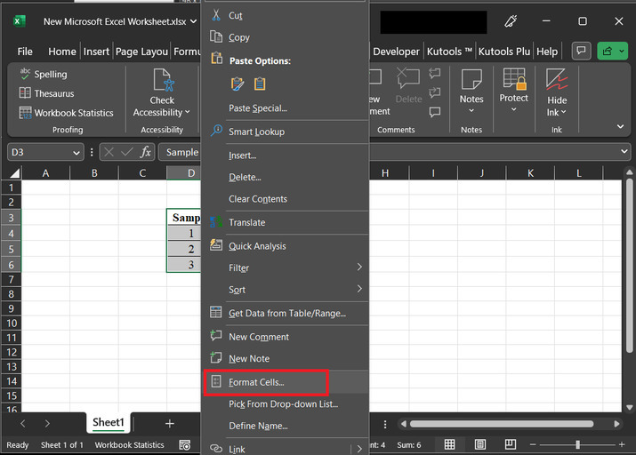Viewport: 636px width, 455px height.
Task: Click the vertical scrollbar thumb
Action: tap(629, 265)
